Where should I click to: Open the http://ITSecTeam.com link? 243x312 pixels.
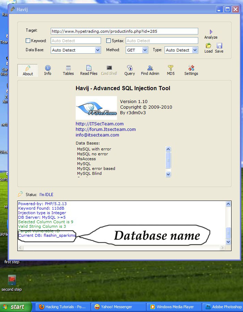100,124
